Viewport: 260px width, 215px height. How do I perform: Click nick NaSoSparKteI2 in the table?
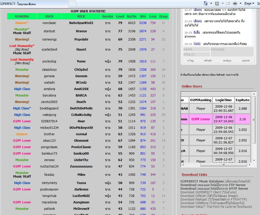click(x=81, y=23)
